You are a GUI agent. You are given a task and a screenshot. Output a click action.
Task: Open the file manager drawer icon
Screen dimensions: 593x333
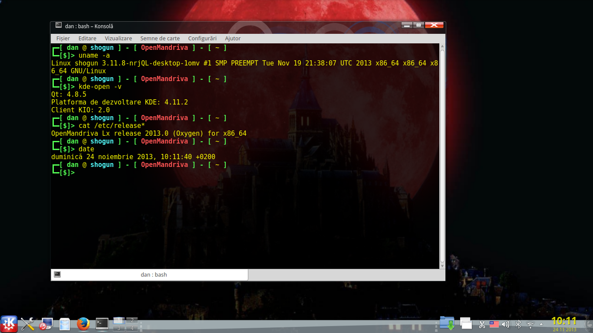(x=65, y=324)
